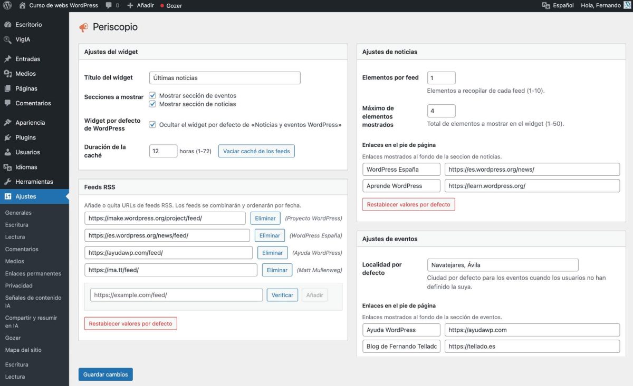Click Máximo de elementos mostrados field
This screenshot has height=386, width=633.
tap(441, 111)
